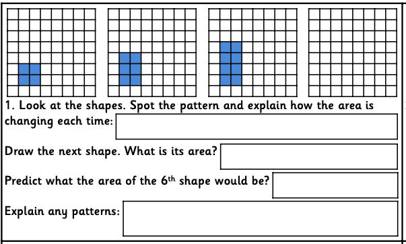Click the text 'Draw the next shape.'
This screenshot has width=406, height=244.
[x=63, y=151]
